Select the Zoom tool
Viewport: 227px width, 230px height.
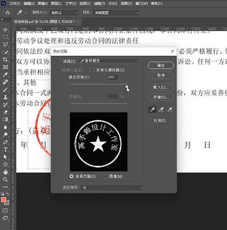tap(5, 180)
